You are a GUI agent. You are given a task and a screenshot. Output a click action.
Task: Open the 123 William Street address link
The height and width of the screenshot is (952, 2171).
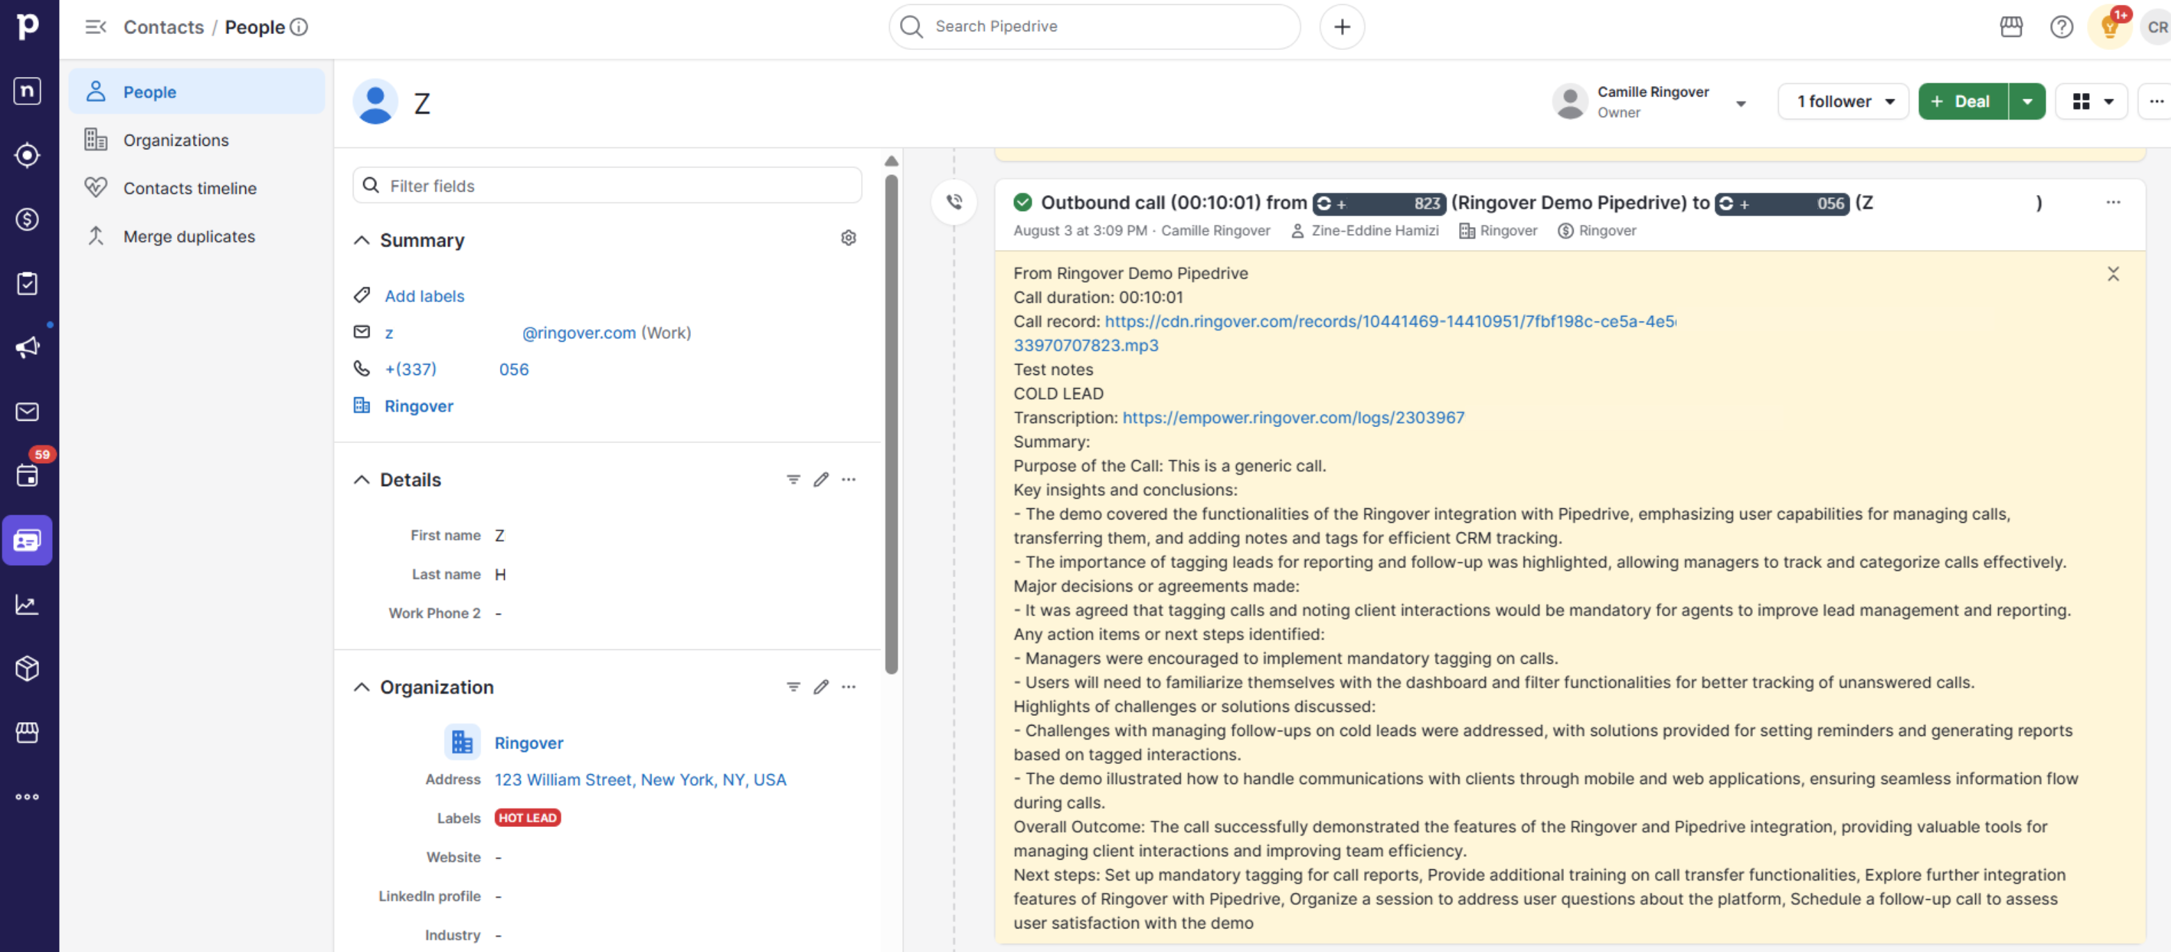(x=640, y=779)
